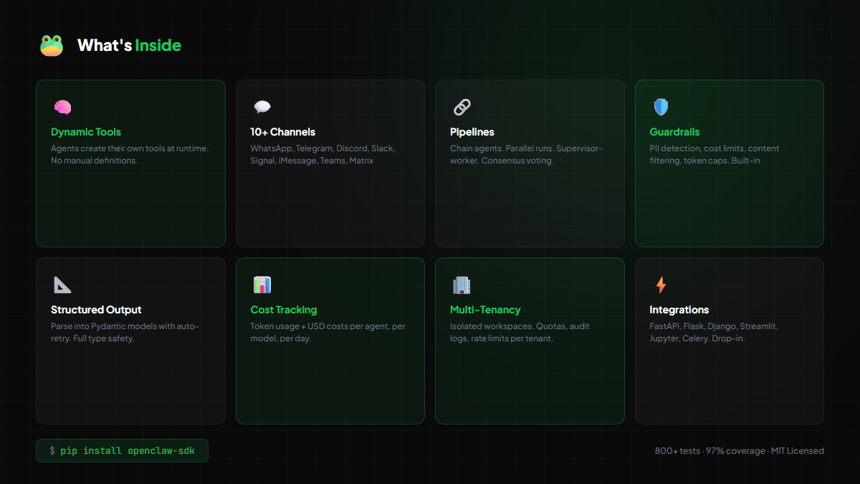
Task: Select the shield icon on Guardrails
Action: click(661, 106)
